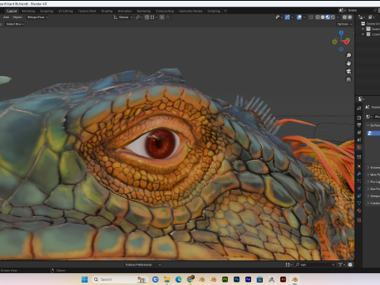Expand the Viewport Display panel
The height and width of the screenshot is (285, 380).
pyautogui.click(x=374, y=196)
